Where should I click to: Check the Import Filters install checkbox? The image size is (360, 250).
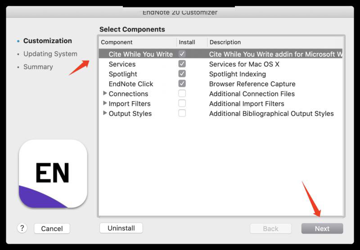182,103
